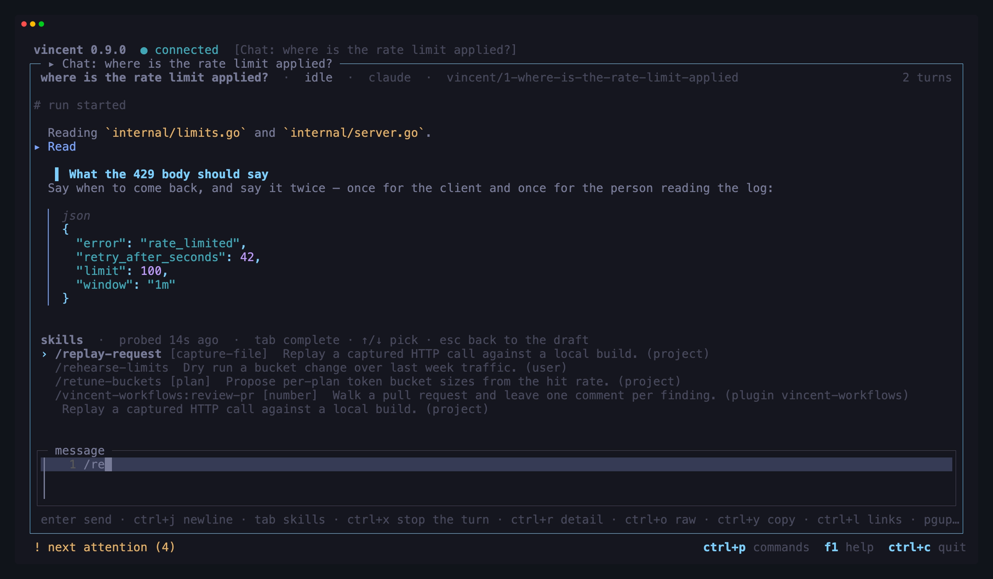Click the bold session title 'where is the rate limit applied?'
This screenshot has height=579, width=993.
[154, 78]
